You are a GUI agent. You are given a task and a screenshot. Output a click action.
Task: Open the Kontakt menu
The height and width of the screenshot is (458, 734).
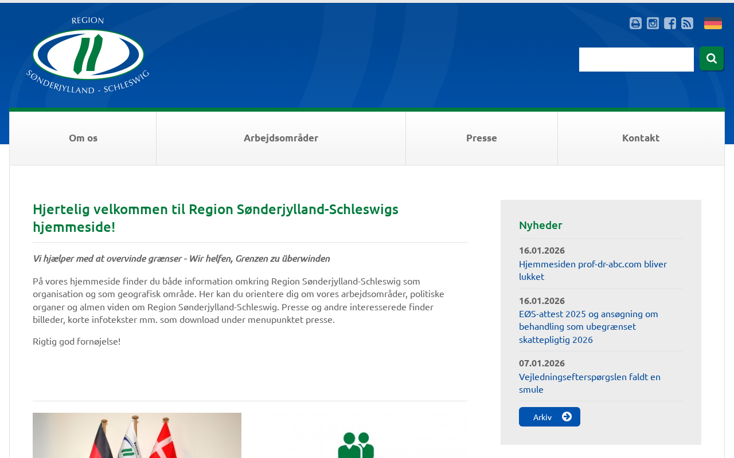point(641,138)
